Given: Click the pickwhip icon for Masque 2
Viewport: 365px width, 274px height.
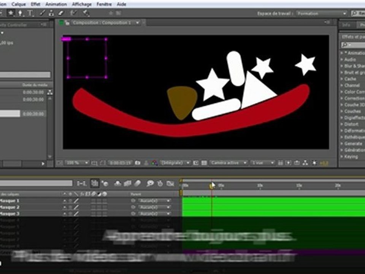Looking at the screenshot, I should [x=133, y=207].
